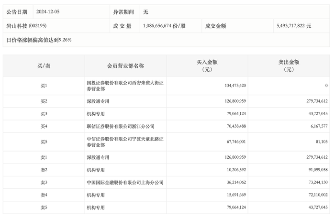Select 深股通专用 in the 卖1 row
This screenshot has width=335, height=218.
(98, 157)
